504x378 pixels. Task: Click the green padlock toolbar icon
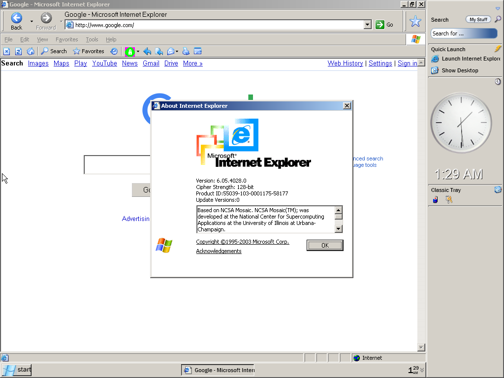pyautogui.click(x=130, y=51)
